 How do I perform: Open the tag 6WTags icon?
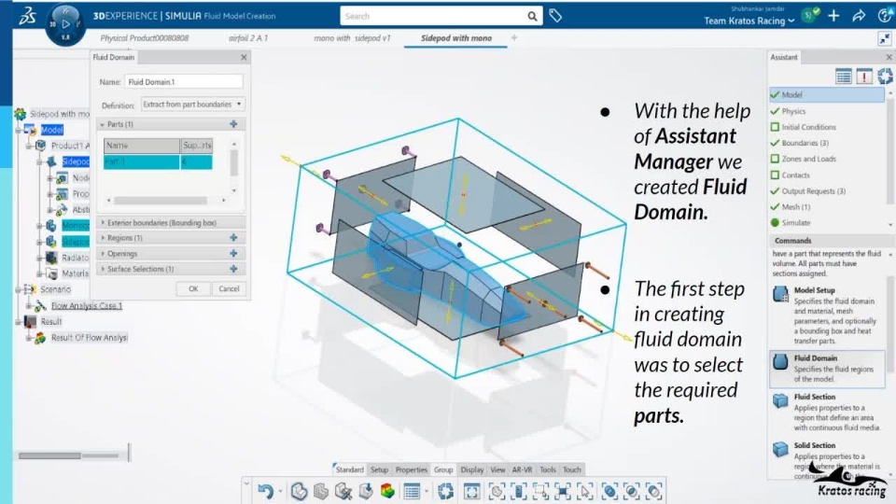click(x=555, y=16)
